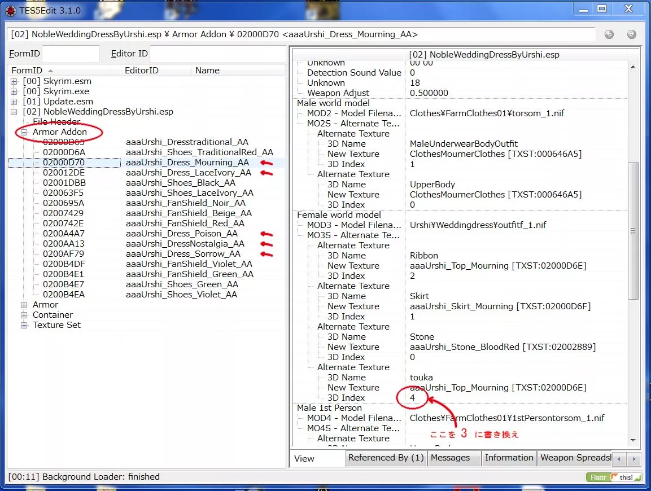The image size is (651, 491).
Task: Select record 0200B4DF in the tree
Action: [x=63, y=264]
